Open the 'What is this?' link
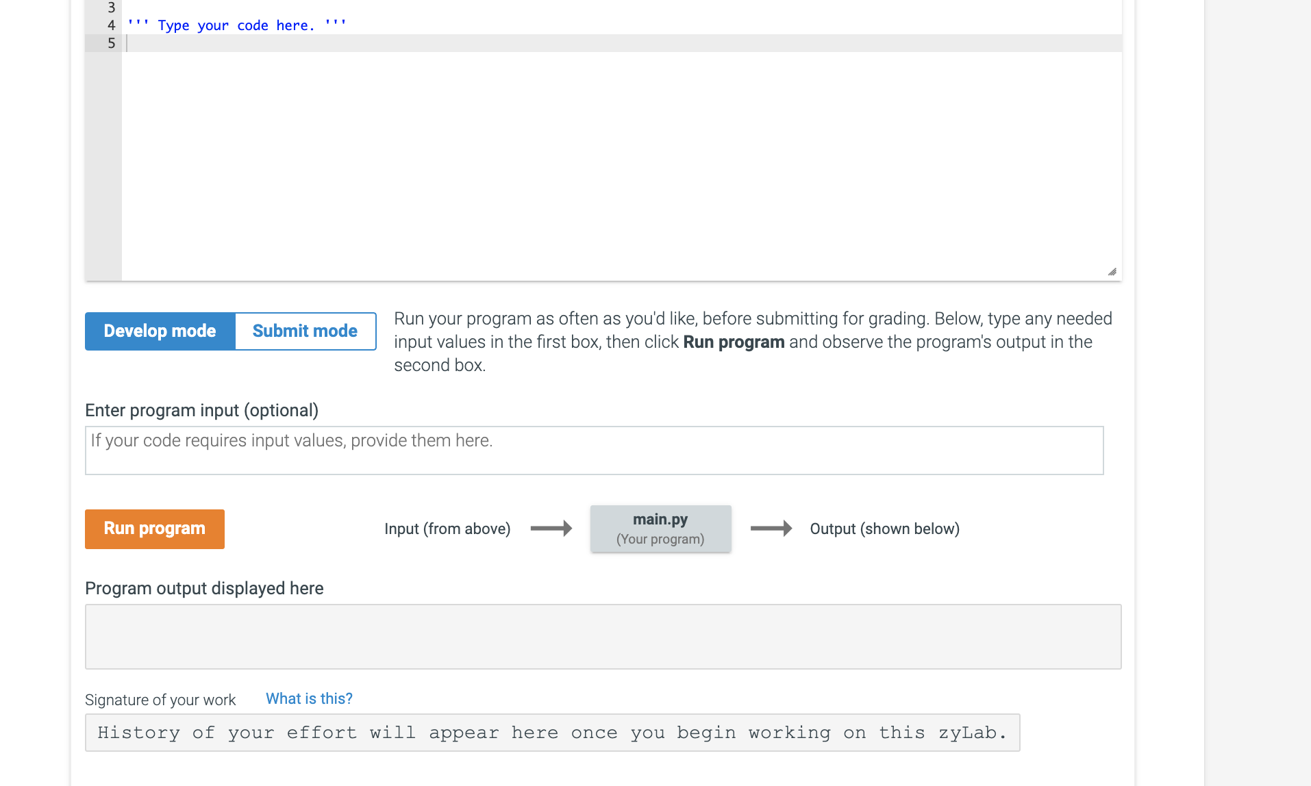 click(309, 698)
